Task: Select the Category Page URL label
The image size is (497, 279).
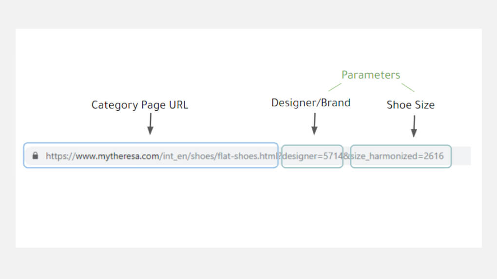Action: [139, 104]
